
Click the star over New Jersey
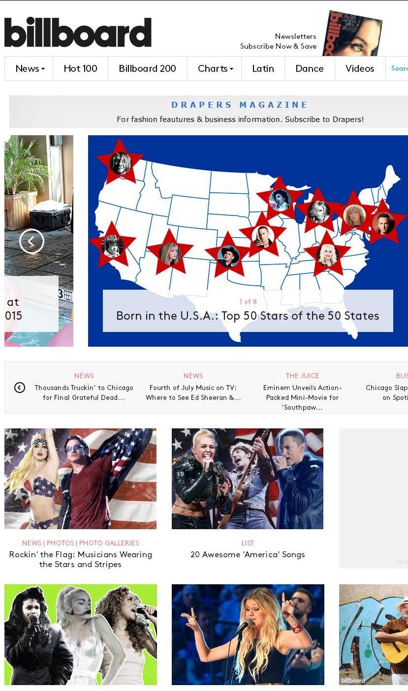pyautogui.click(x=382, y=222)
